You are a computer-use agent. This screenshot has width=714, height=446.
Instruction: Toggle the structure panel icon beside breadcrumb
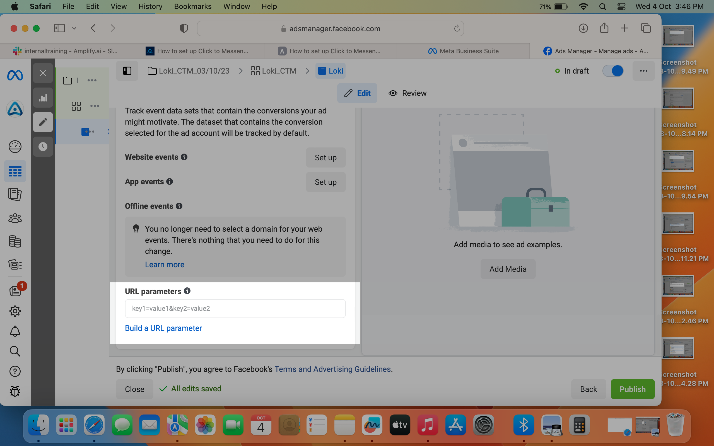click(127, 71)
